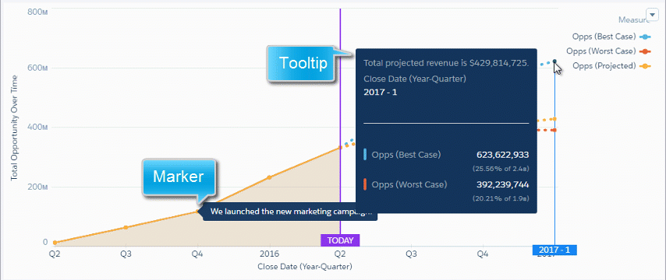This screenshot has height=280, width=666.
Task: Click the Marker callout label
Action: (x=179, y=177)
